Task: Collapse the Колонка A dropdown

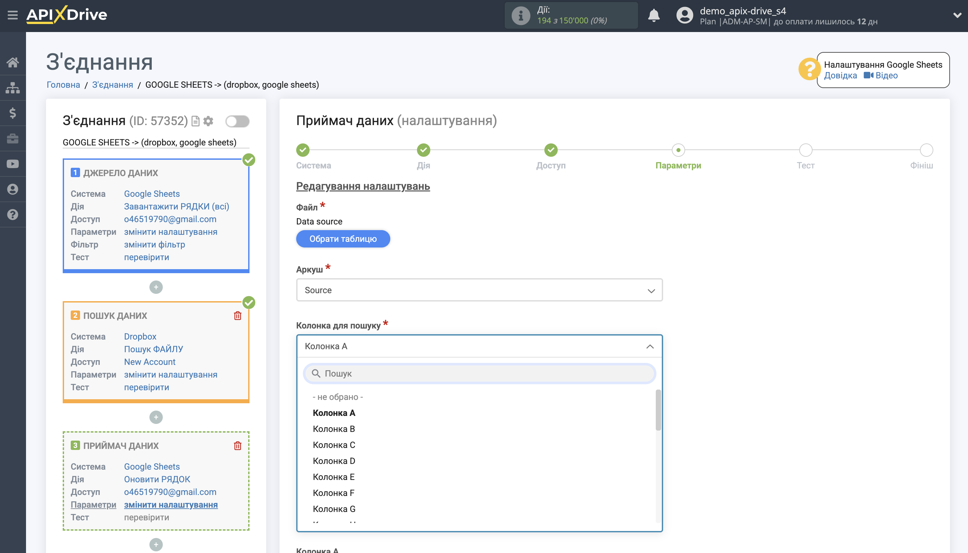Action: coord(650,346)
